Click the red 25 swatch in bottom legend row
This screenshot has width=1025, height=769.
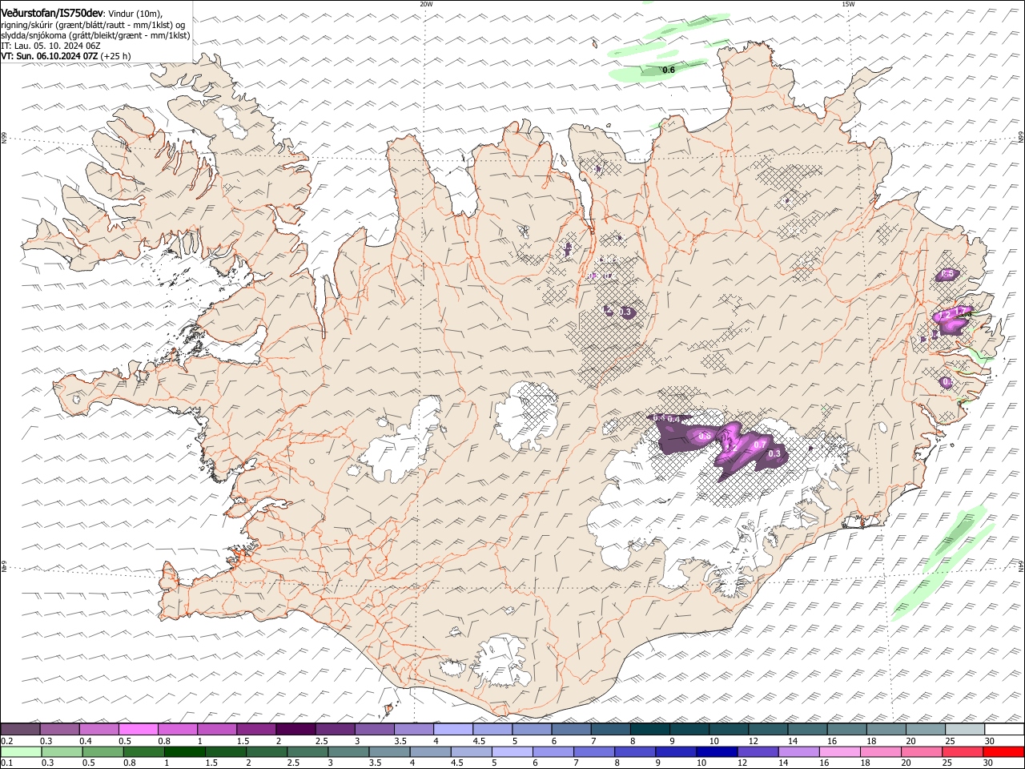tap(963, 751)
